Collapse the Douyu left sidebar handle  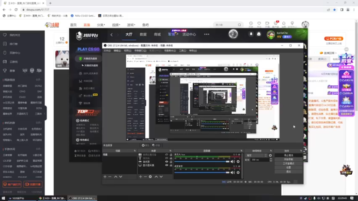[x=45, y=113]
